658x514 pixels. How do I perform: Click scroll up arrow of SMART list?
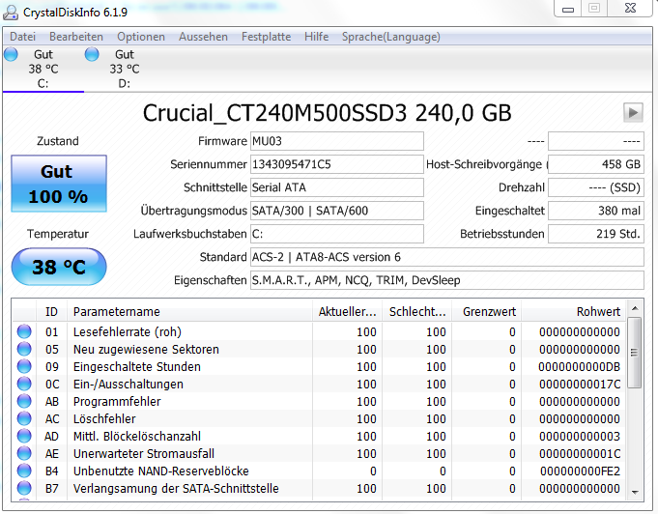click(x=635, y=308)
